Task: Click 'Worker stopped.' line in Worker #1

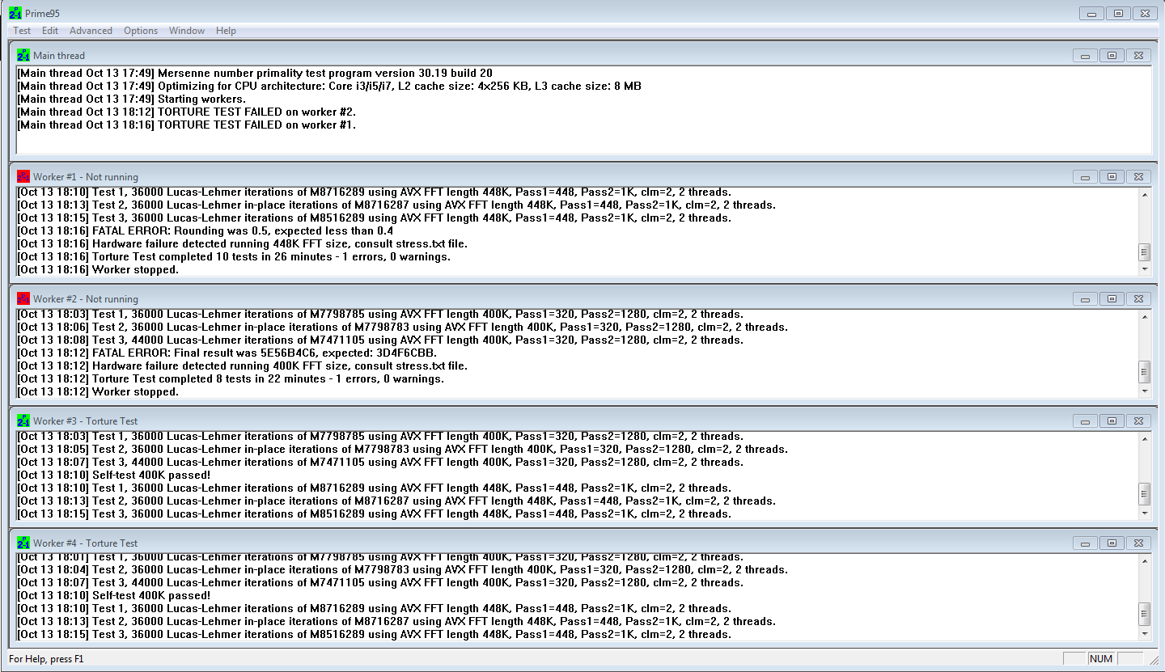Action: (x=99, y=269)
